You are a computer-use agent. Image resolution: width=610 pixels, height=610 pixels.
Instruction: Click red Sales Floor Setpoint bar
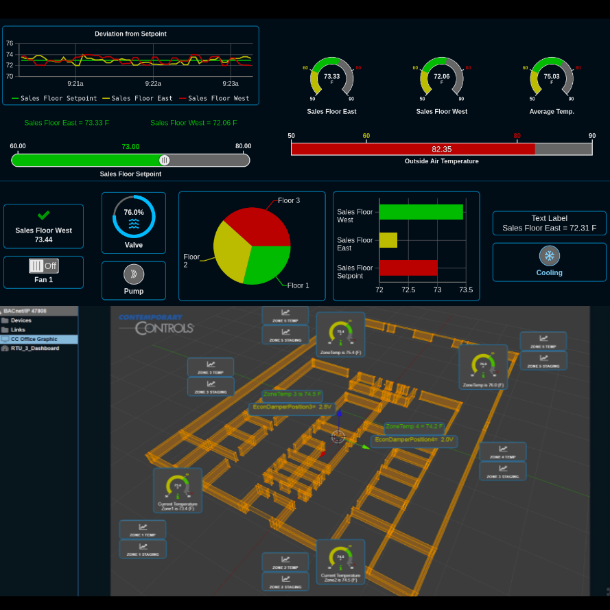pos(408,268)
